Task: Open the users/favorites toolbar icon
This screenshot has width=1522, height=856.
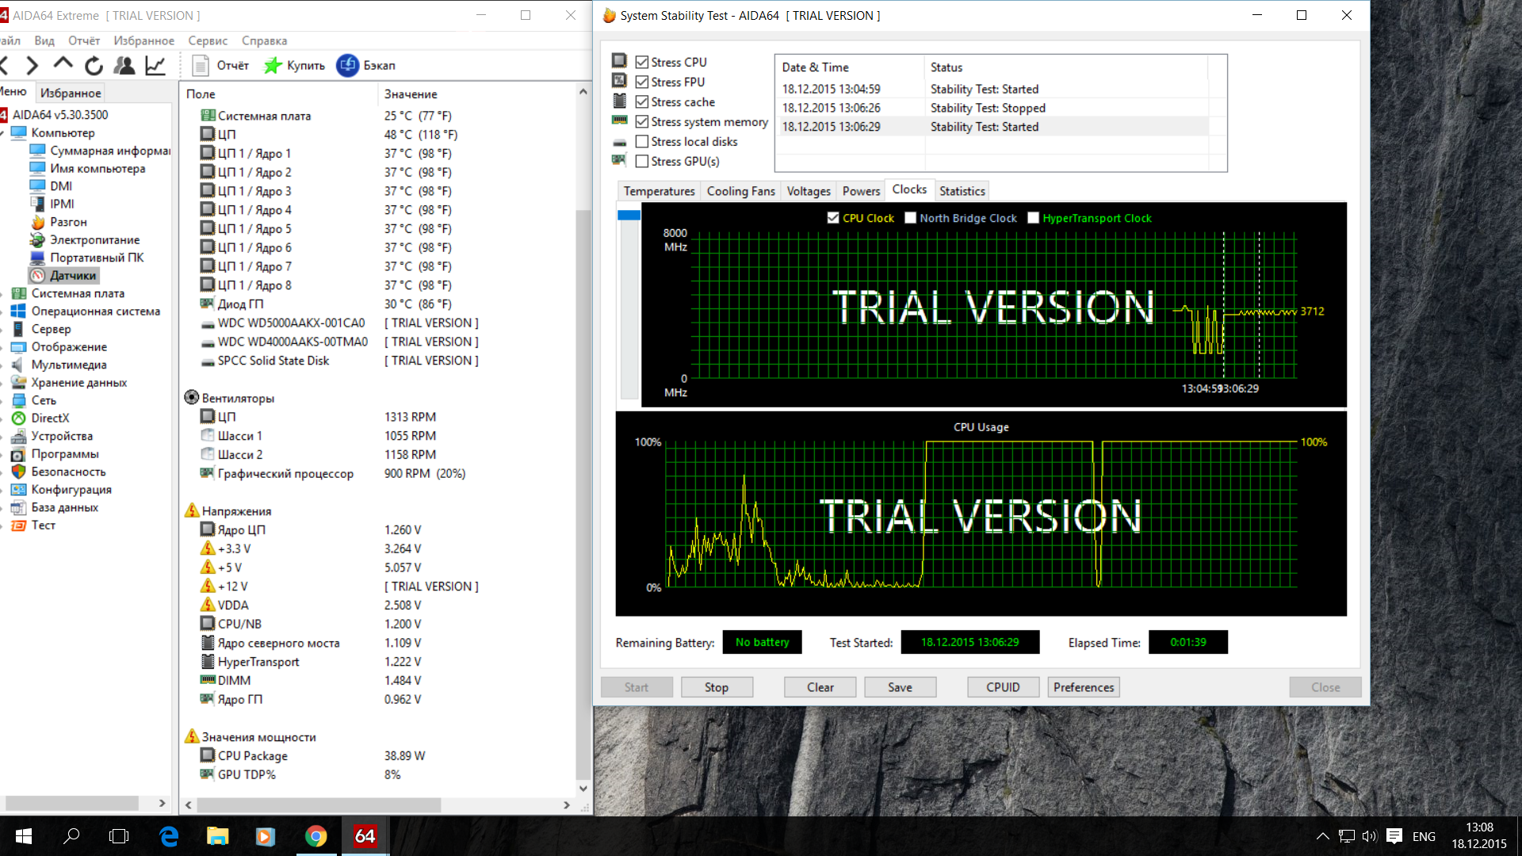Action: click(124, 66)
